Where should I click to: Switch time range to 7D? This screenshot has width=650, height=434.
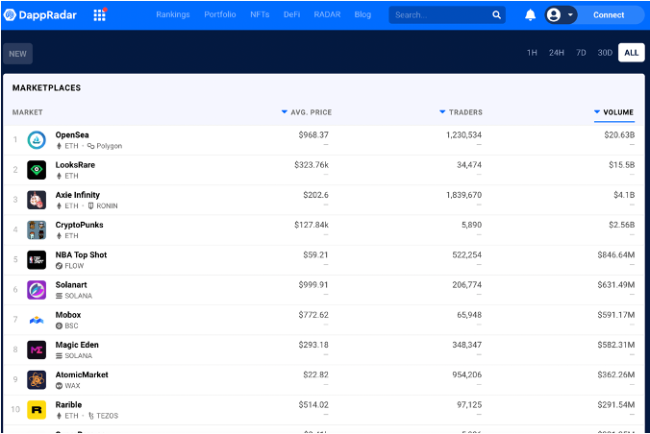[581, 53]
